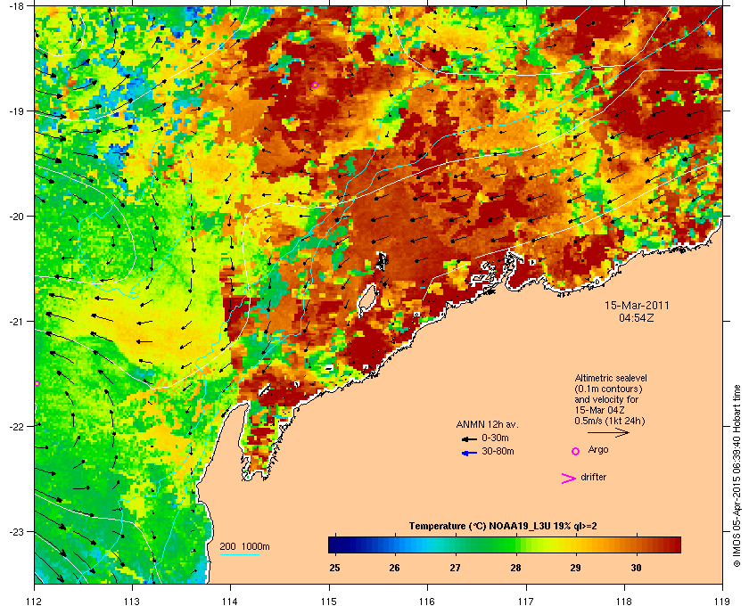Click the longitude axis label 114

click(230, 602)
